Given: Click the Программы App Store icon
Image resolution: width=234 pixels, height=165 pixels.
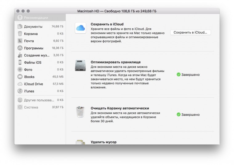Looking at the screenshot, I should tap(20, 48).
